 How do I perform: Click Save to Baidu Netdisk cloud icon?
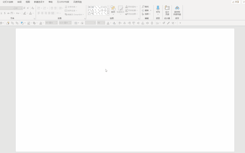click(177, 8)
